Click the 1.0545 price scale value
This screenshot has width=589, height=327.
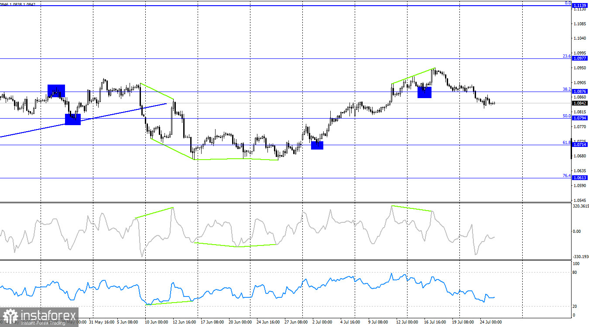pos(580,200)
